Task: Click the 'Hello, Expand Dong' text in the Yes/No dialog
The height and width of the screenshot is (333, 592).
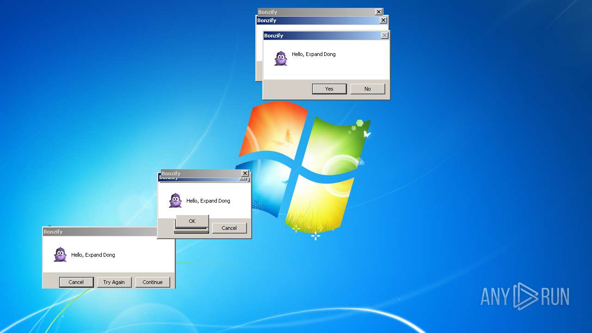Action: coord(314,54)
